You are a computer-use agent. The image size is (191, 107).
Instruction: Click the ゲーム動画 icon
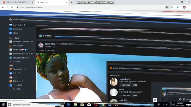pyautogui.click(x=11, y=85)
